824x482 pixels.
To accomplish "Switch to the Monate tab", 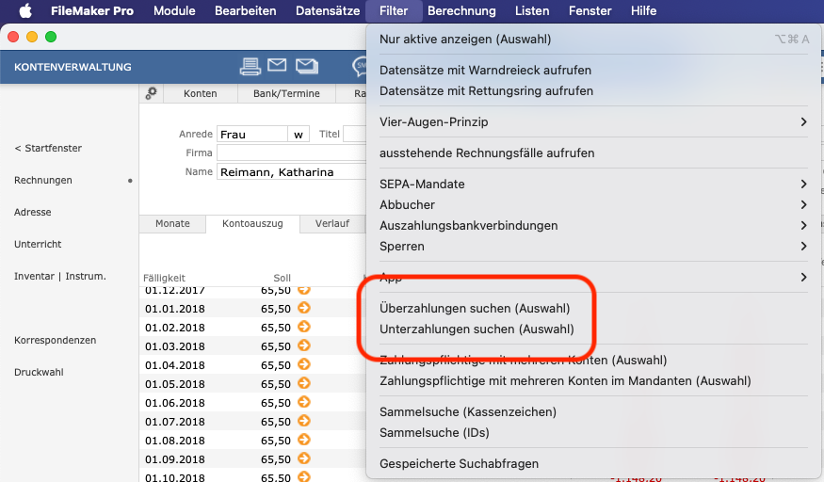I will coord(172,224).
